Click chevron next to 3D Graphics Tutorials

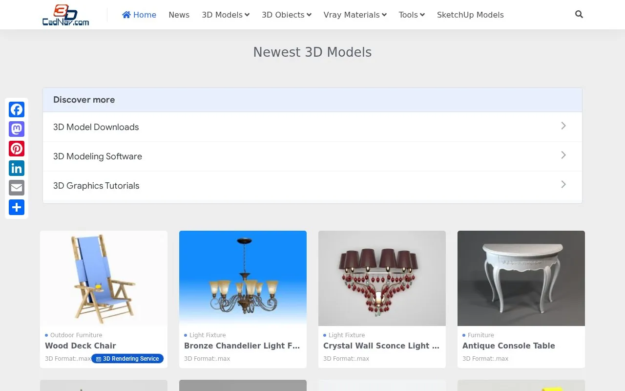[x=563, y=184]
